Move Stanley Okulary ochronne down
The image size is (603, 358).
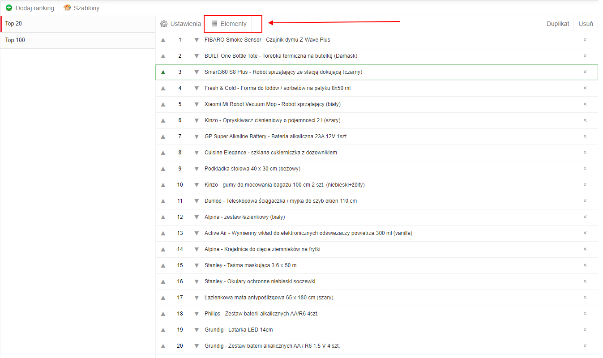click(x=197, y=281)
